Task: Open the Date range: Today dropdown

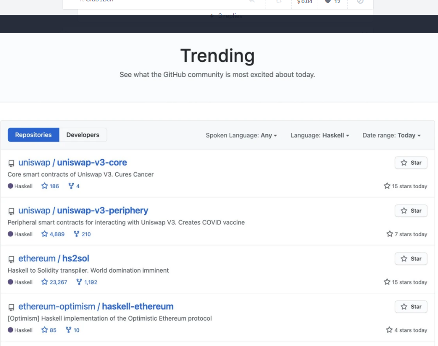Action: tap(391, 135)
